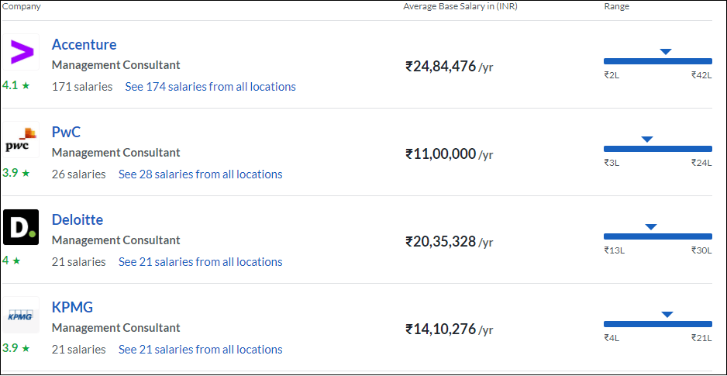Open the Accenture company link

tap(84, 44)
